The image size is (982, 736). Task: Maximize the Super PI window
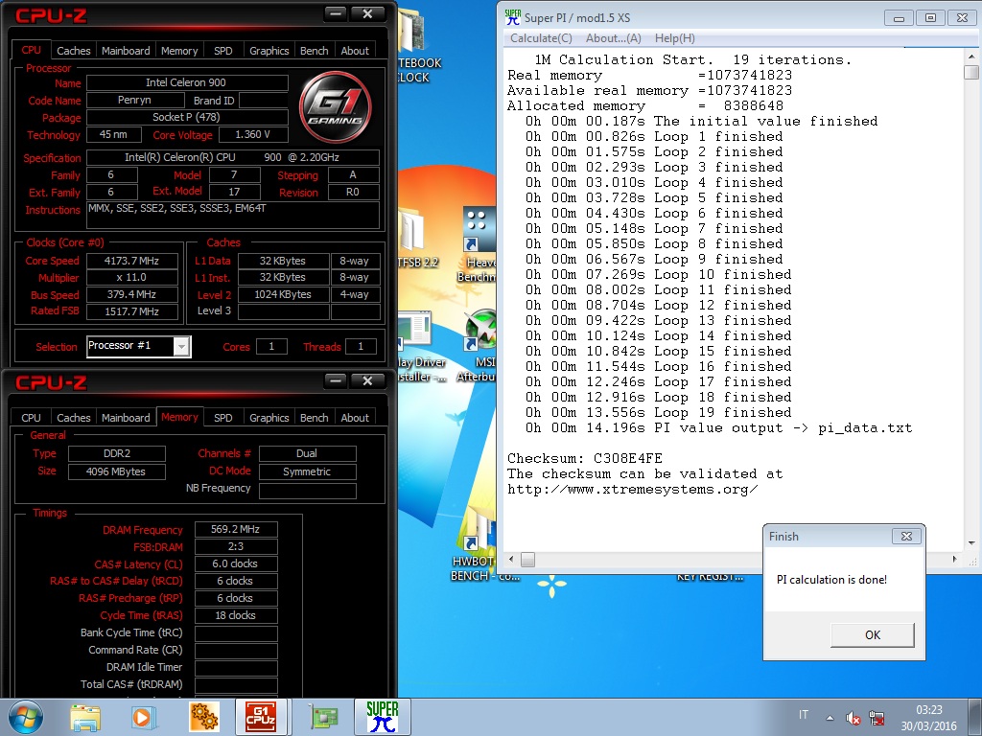(930, 18)
